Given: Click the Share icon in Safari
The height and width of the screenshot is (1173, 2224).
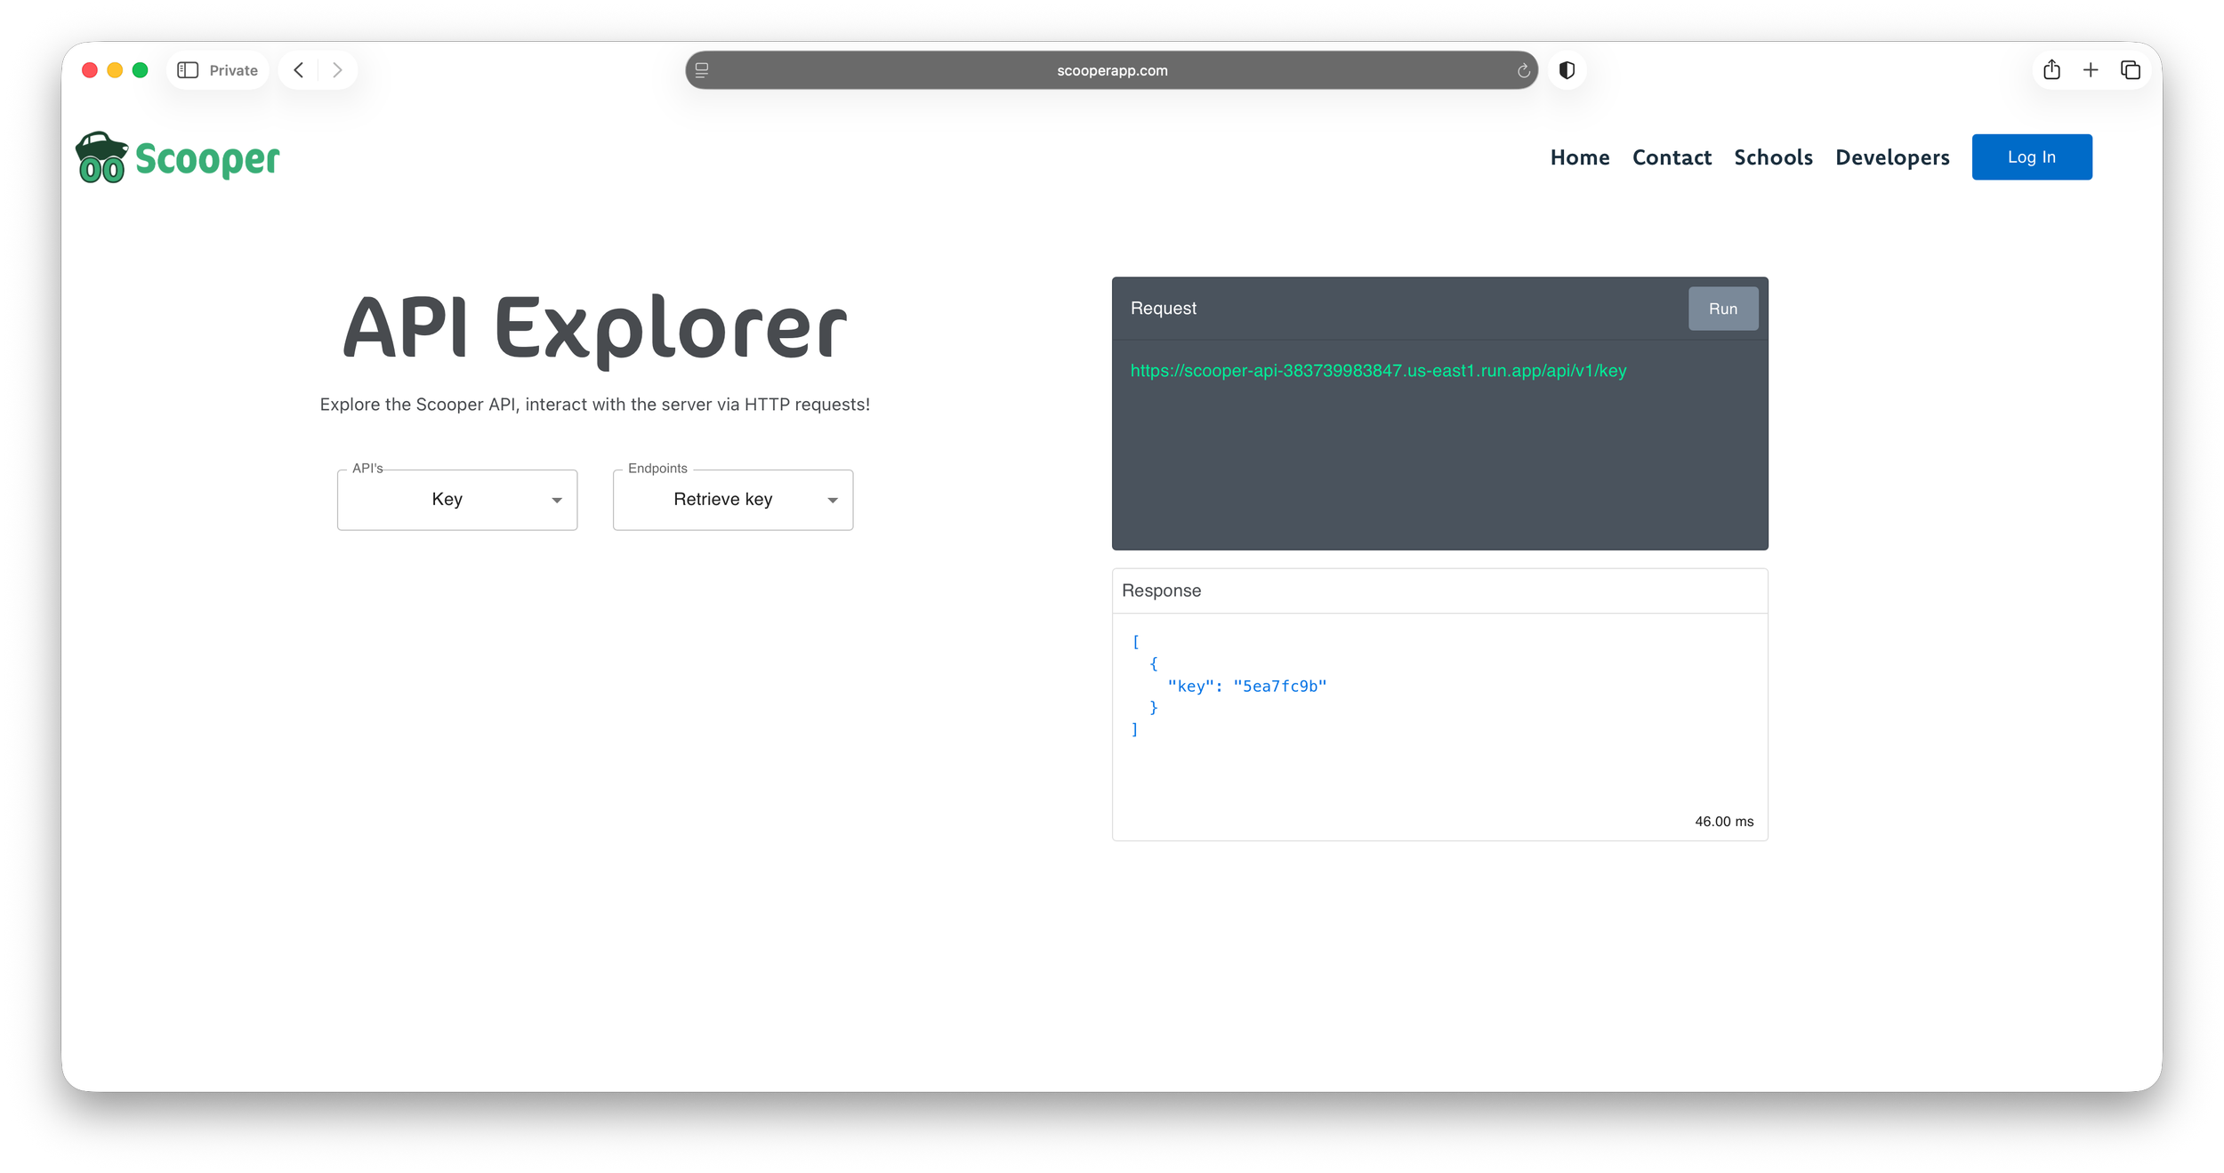Looking at the screenshot, I should click(2051, 69).
